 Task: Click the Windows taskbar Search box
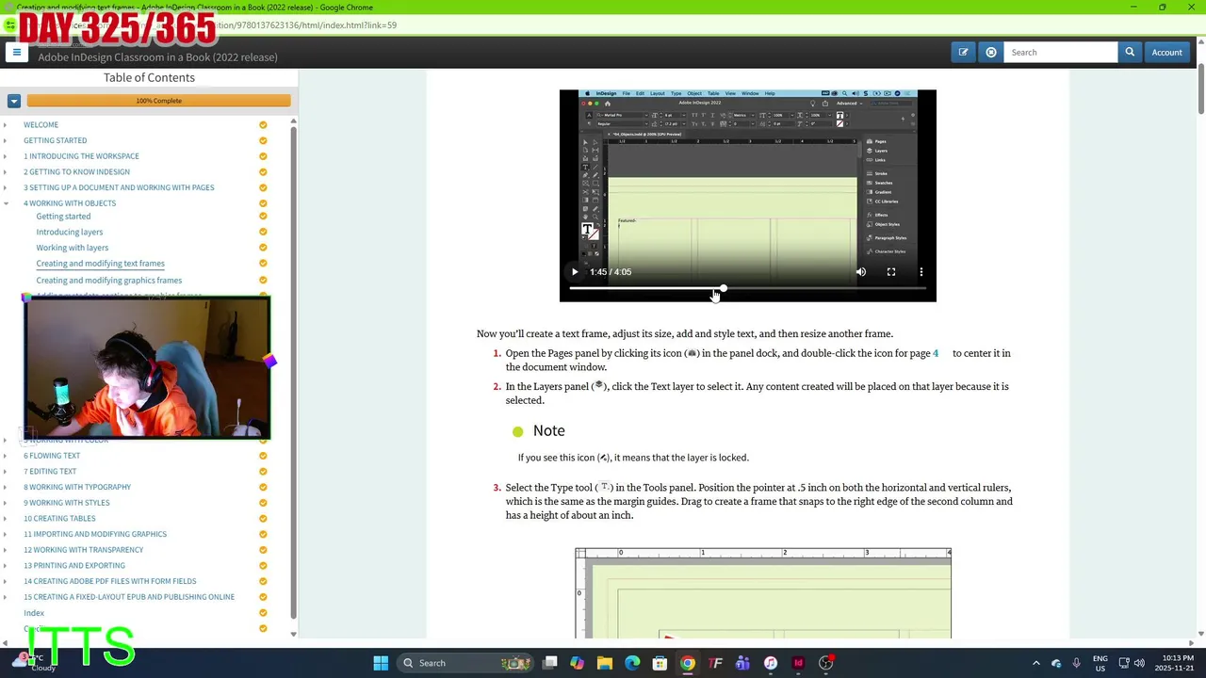click(x=464, y=663)
